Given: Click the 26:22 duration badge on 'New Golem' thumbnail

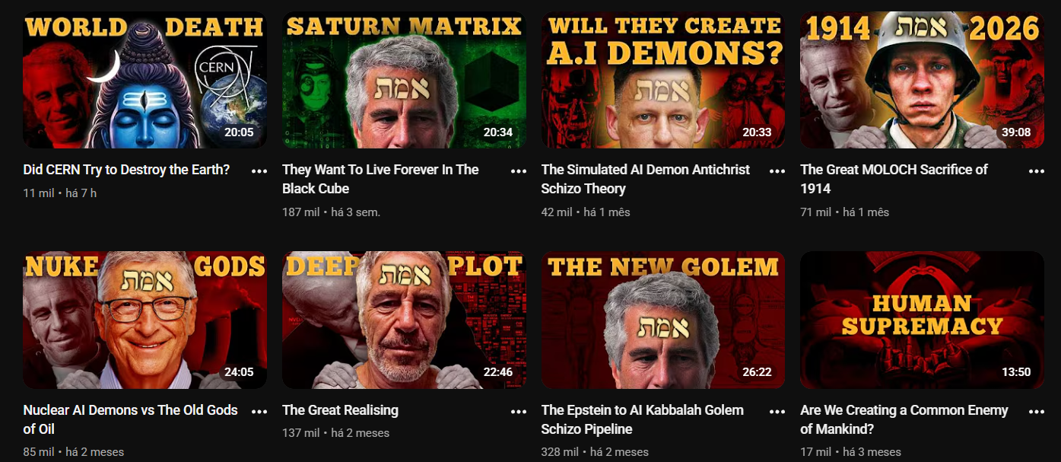Looking at the screenshot, I should pos(756,372).
